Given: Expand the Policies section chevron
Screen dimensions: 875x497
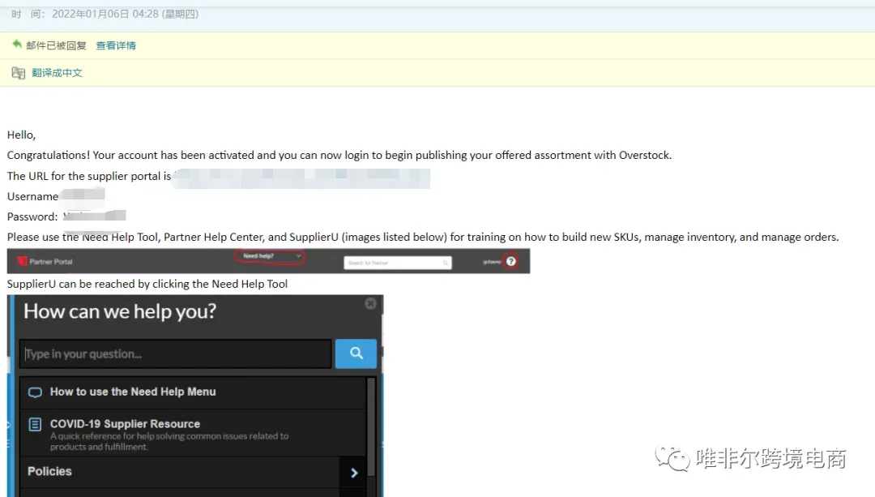Looking at the screenshot, I should click(x=354, y=473).
